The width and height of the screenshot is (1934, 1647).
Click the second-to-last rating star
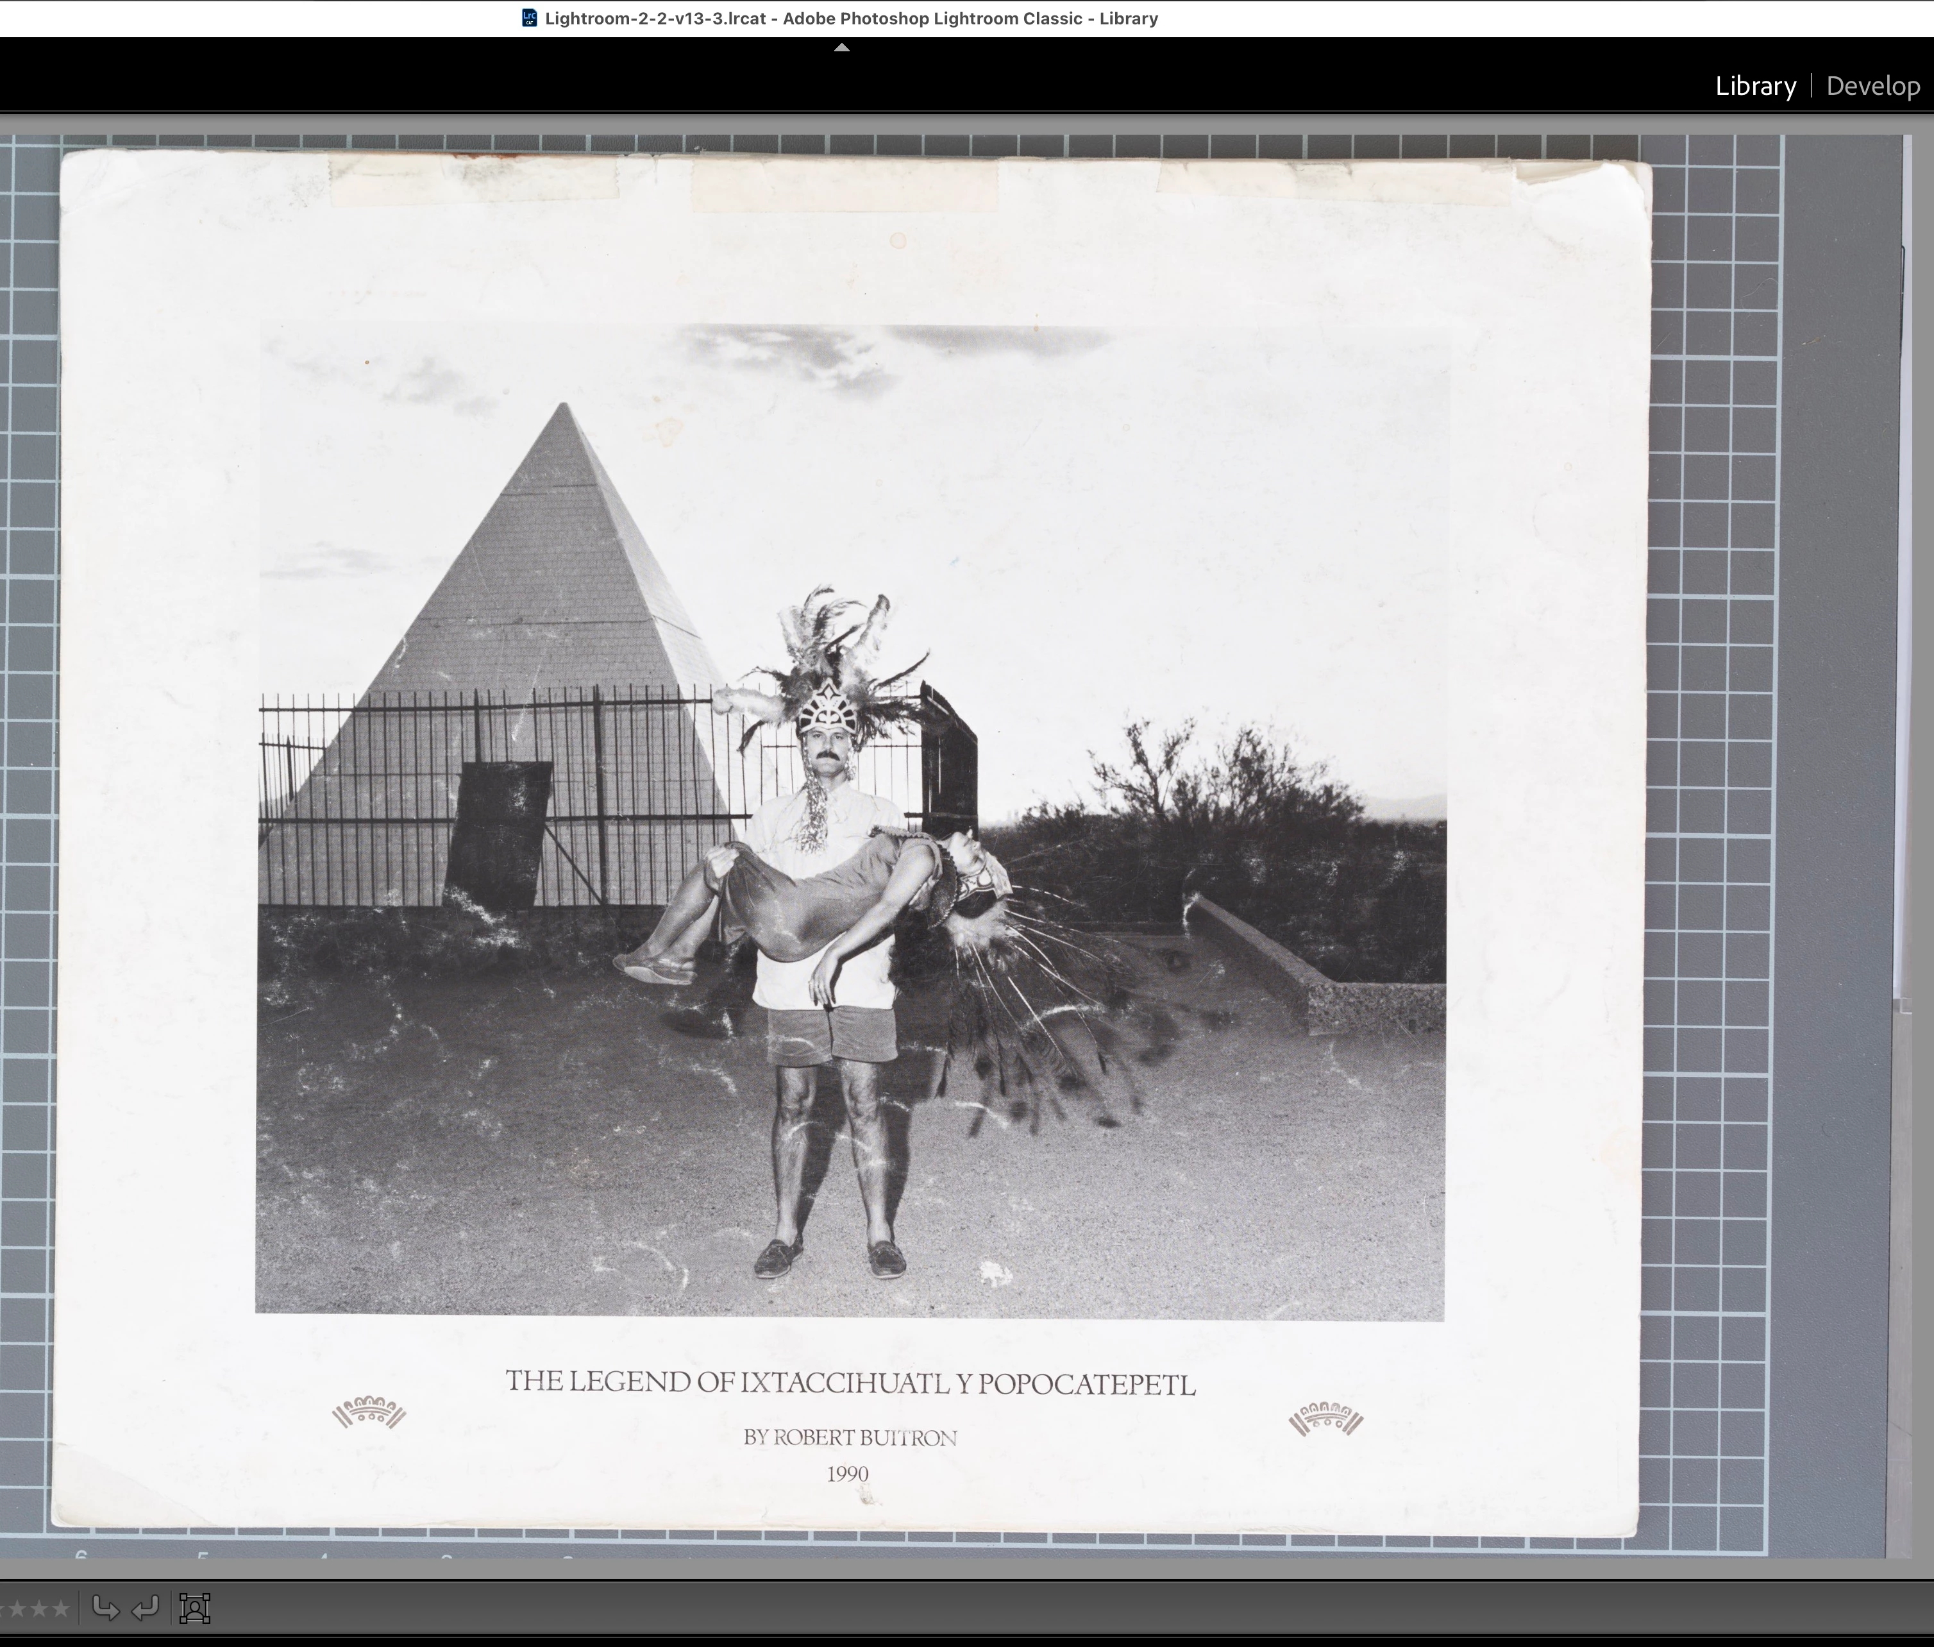(38, 1609)
